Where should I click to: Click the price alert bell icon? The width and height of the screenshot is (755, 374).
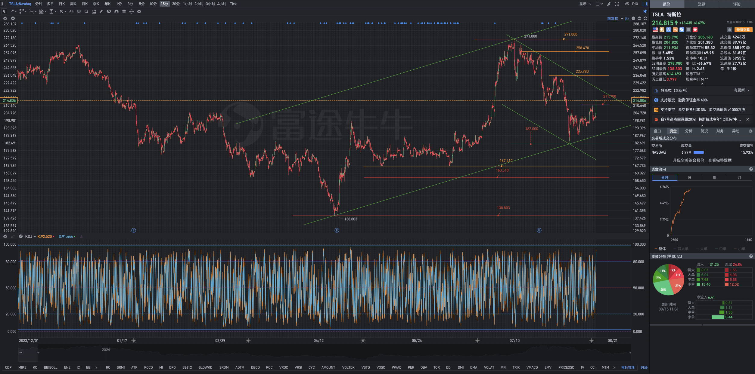coord(729,30)
